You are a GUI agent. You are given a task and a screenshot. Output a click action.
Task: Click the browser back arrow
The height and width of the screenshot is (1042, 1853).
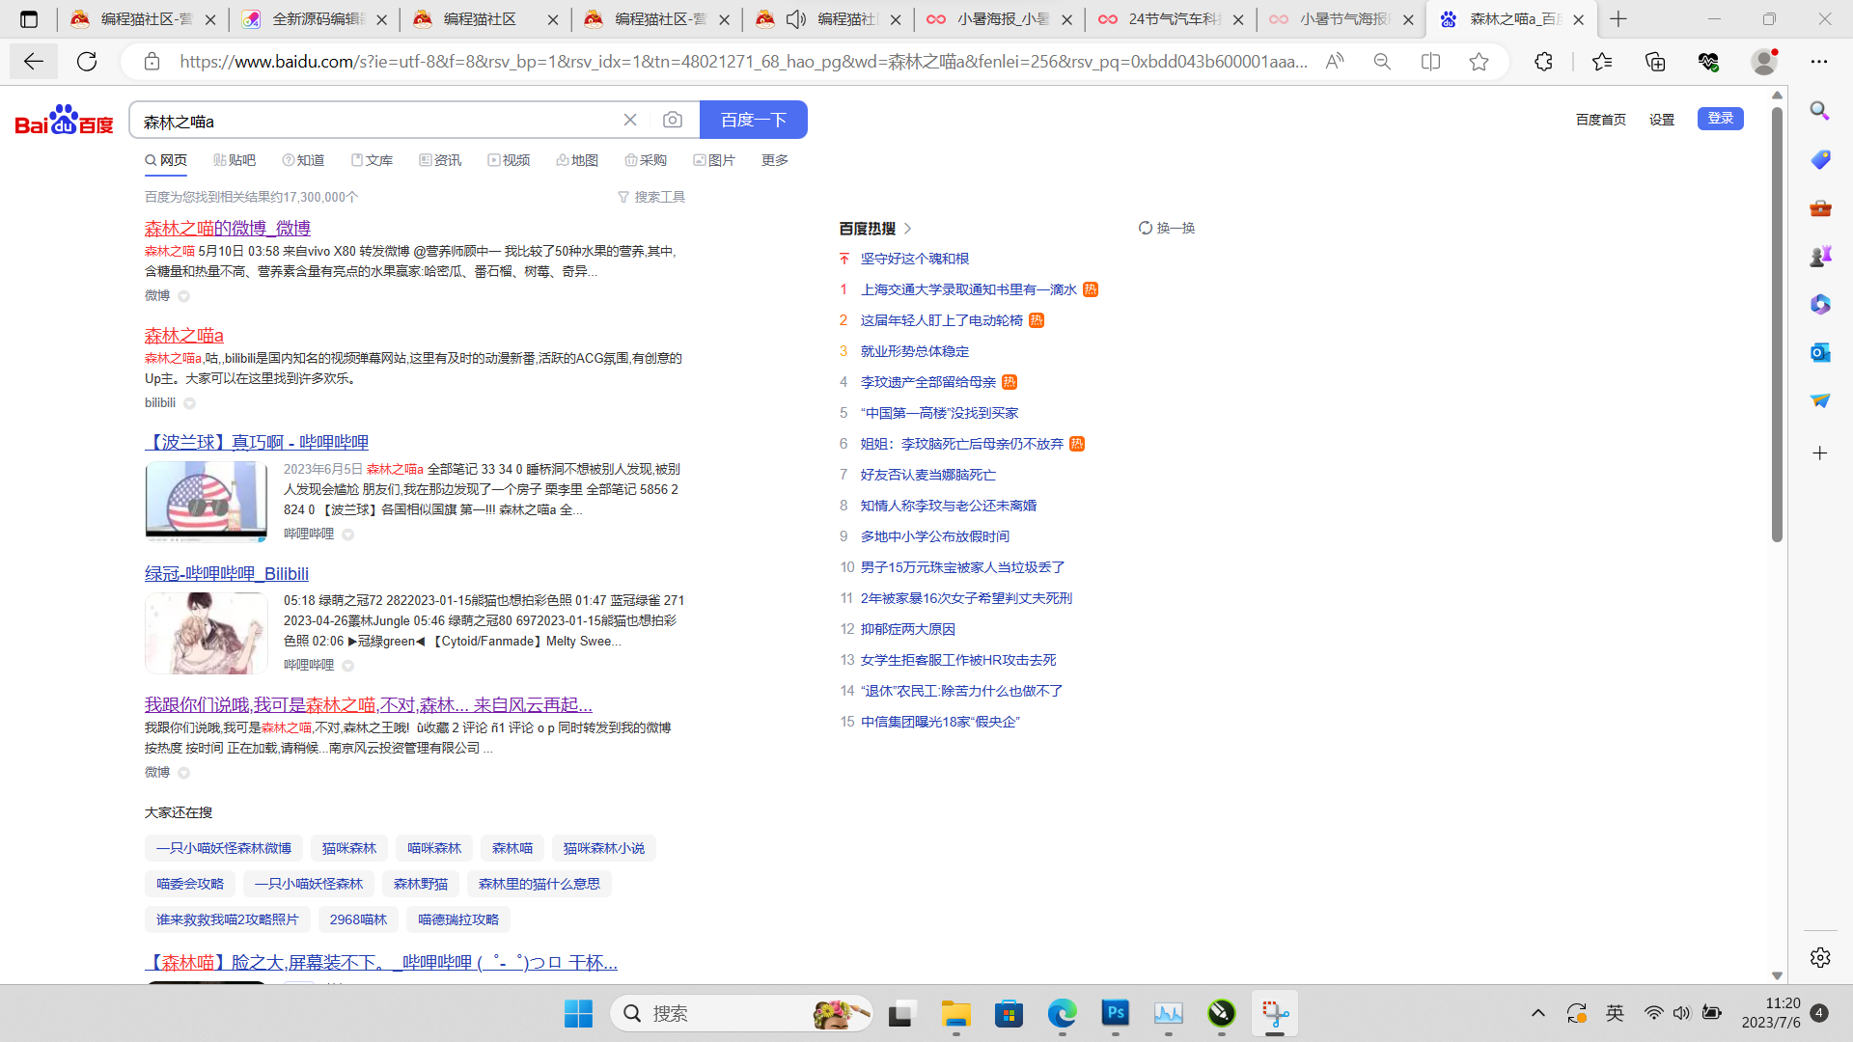[x=34, y=62]
